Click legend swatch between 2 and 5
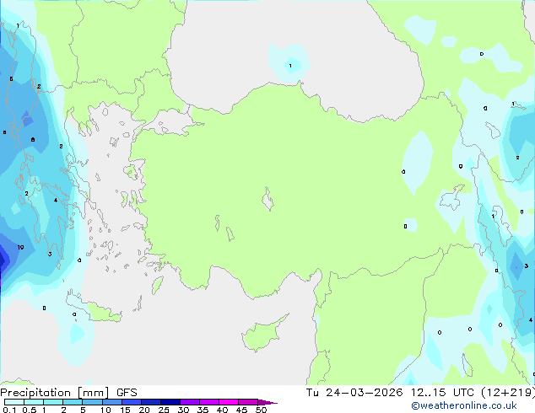The image size is (535, 413). [73, 402]
